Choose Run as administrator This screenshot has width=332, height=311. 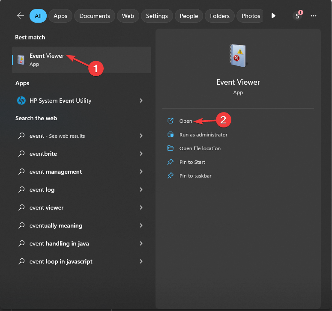[x=203, y=135]
